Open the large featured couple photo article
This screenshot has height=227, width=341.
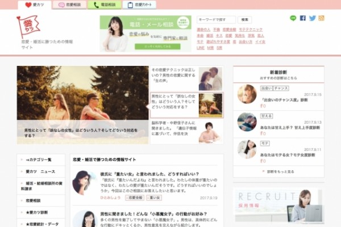click(82, 105)
